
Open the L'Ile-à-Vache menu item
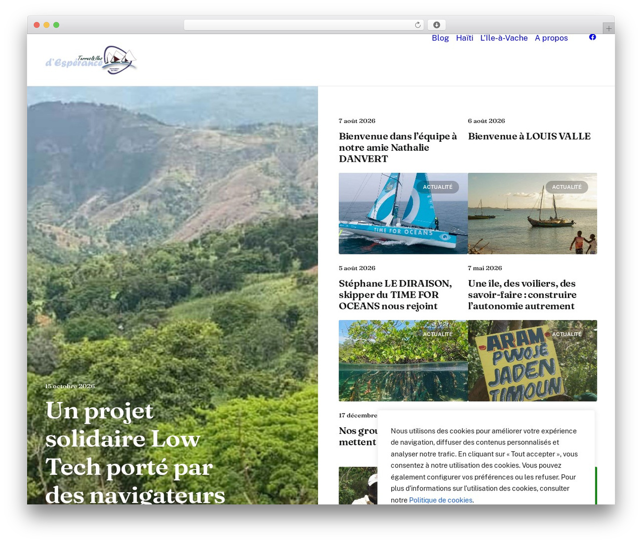[x=504, y=38]
